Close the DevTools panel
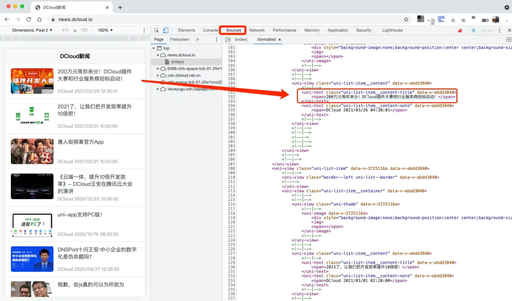 (x=509, y=30)
